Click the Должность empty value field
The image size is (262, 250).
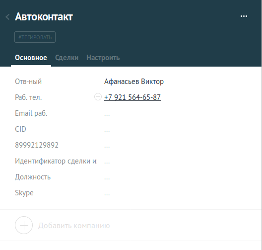pyautogui.click(x=107, y=178)
